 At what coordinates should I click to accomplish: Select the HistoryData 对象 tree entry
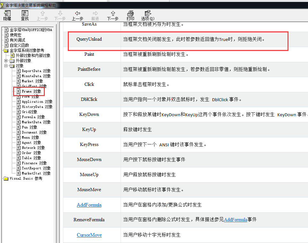(37, 107)
